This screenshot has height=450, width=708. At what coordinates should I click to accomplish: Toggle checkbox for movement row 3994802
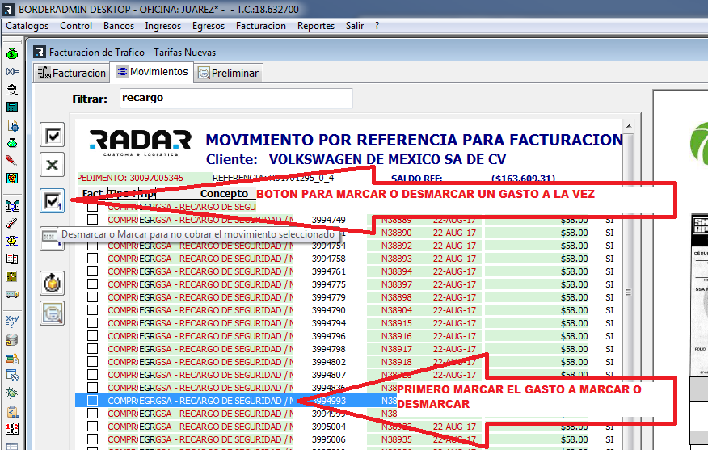pyautogui.click(x=93, y=361)
